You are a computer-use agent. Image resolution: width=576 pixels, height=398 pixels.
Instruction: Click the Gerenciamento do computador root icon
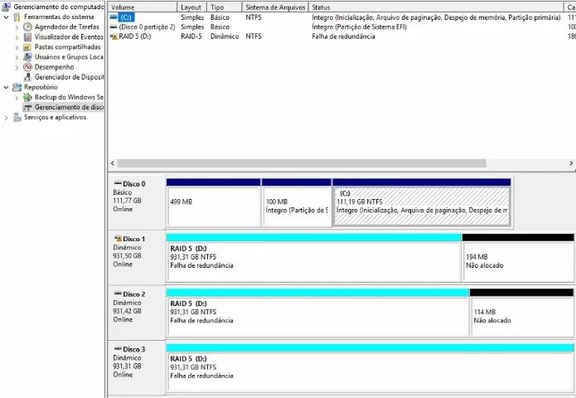(6, 7)
